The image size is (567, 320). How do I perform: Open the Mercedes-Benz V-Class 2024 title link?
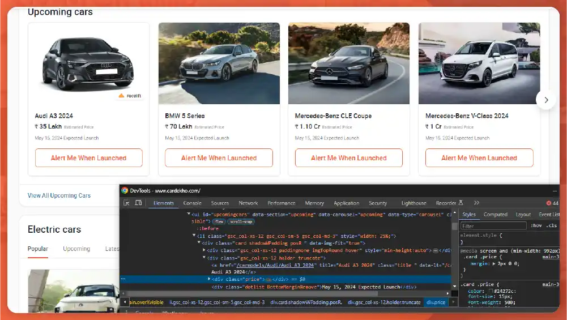[x=467, y=116]
